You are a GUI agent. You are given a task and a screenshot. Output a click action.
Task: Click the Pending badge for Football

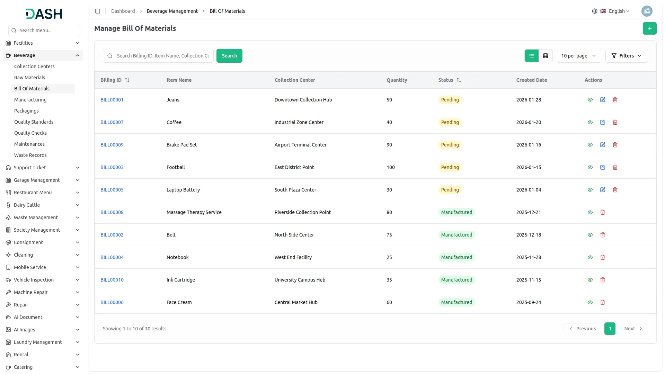(450, 167)
